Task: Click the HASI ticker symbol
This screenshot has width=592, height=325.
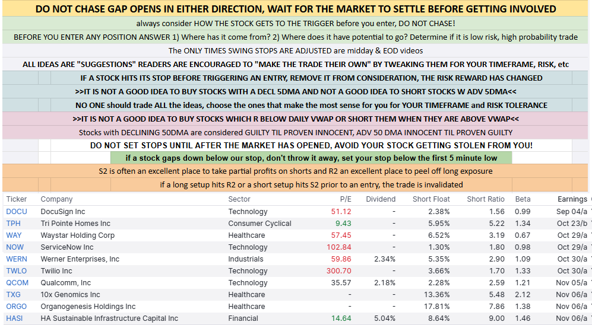Action: (x=15, y=318)
